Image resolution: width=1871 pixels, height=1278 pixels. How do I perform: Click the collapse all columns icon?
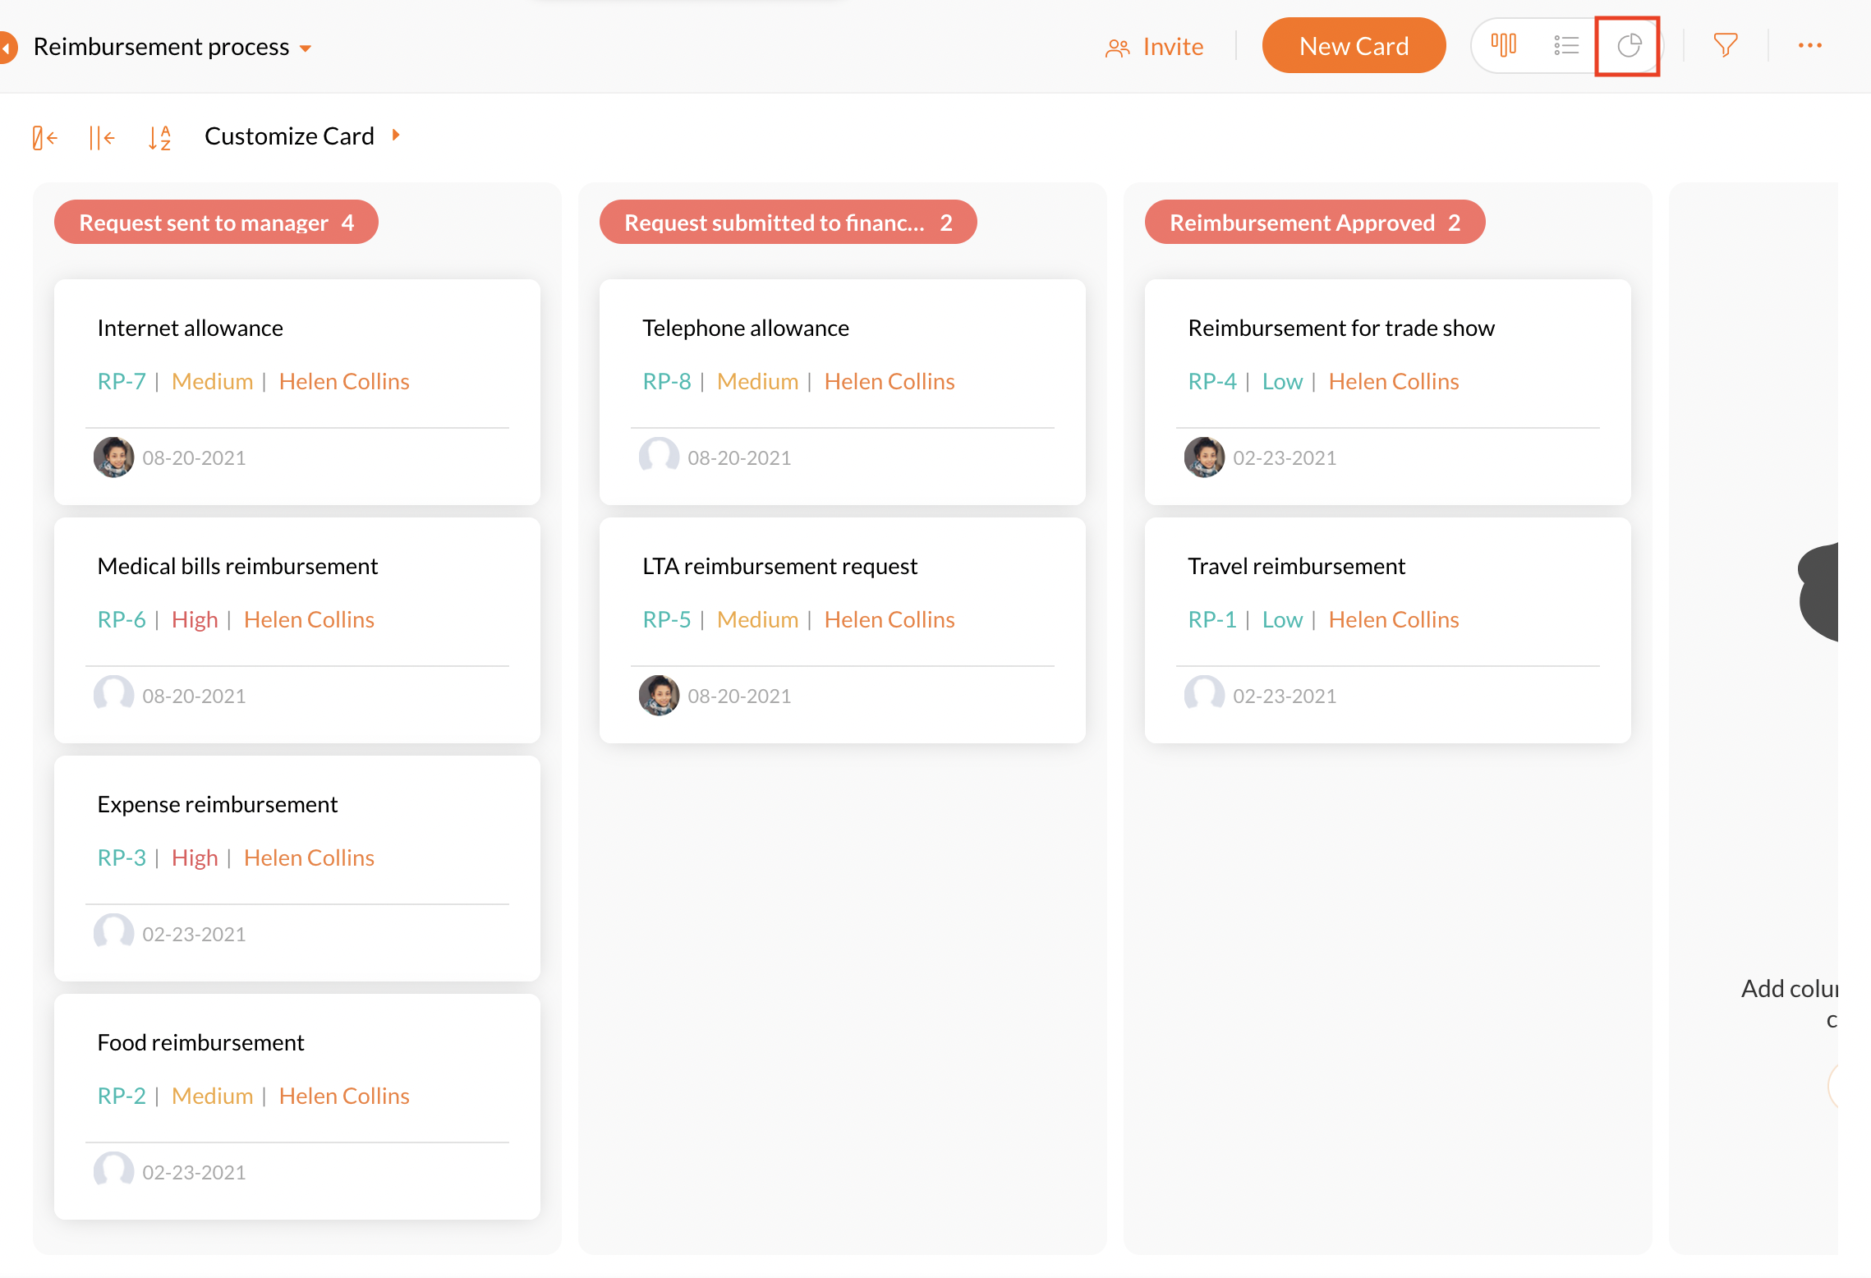point(101,137)
